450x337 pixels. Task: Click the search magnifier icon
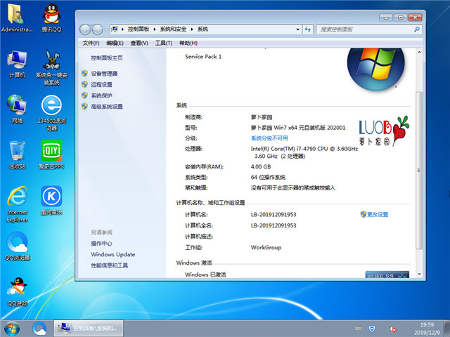[x=417, y=29]
